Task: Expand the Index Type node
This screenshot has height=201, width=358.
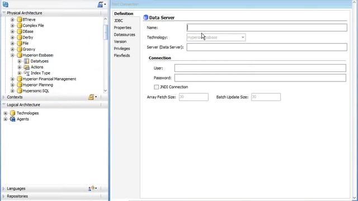Action: pos(20,73)
